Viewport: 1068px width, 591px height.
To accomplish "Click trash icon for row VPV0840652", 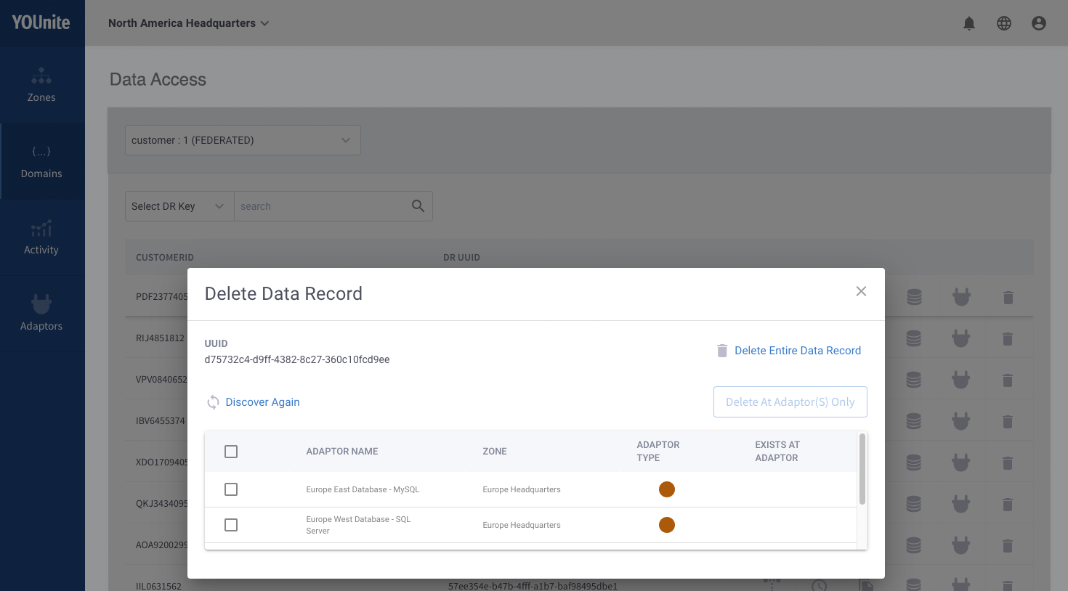I will 1008,380.
